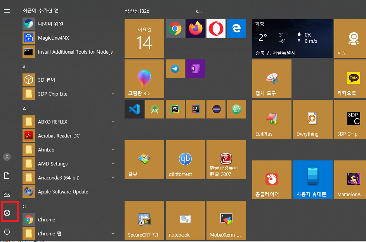Launch the MobaXterm tile
The image size is (366, 242).
(226, 220)
